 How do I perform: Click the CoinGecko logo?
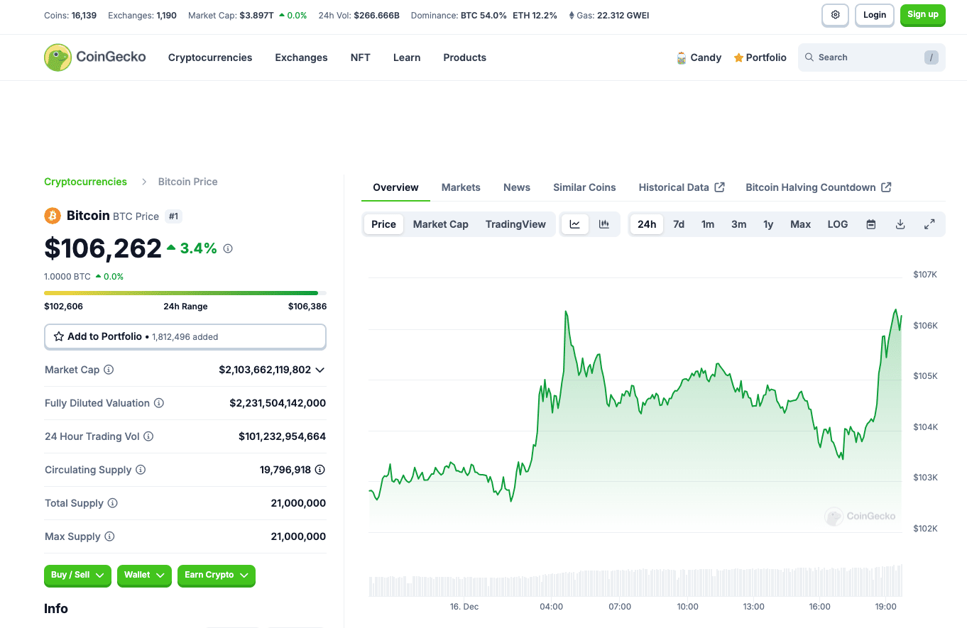tap(95, 57)
